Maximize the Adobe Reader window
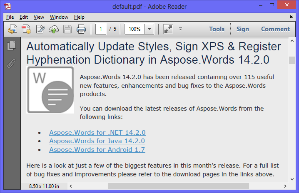This screenshot has width=299, height=193. coord(272,5)
